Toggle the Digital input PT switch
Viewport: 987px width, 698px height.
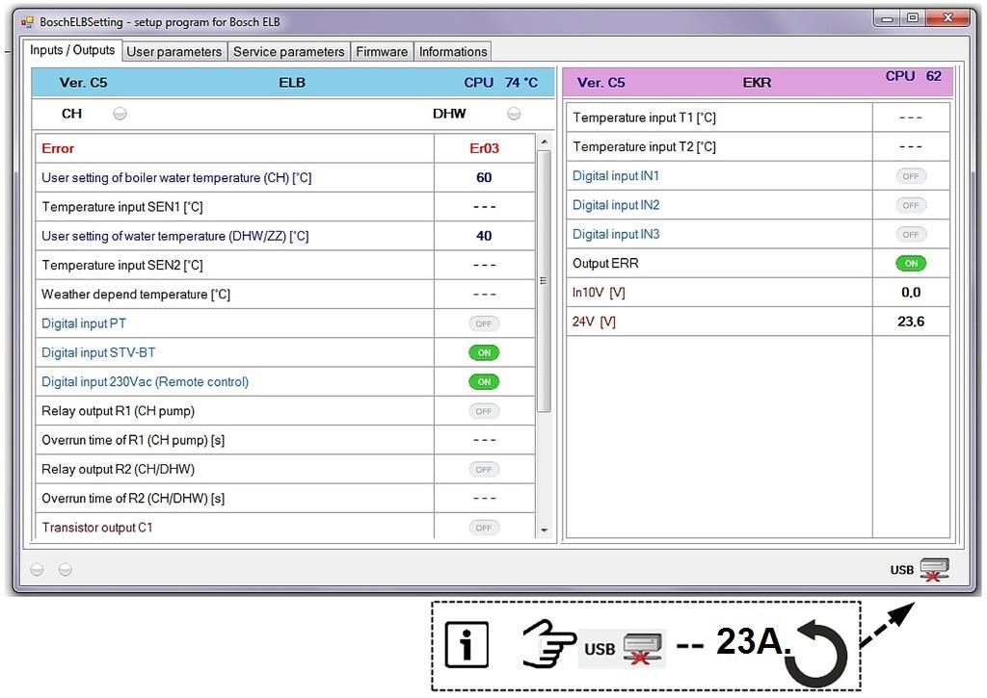[484, 323]
